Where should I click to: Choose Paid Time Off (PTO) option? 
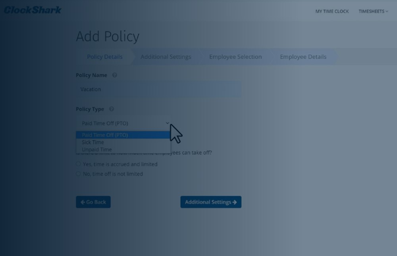[x=123, y=135]
